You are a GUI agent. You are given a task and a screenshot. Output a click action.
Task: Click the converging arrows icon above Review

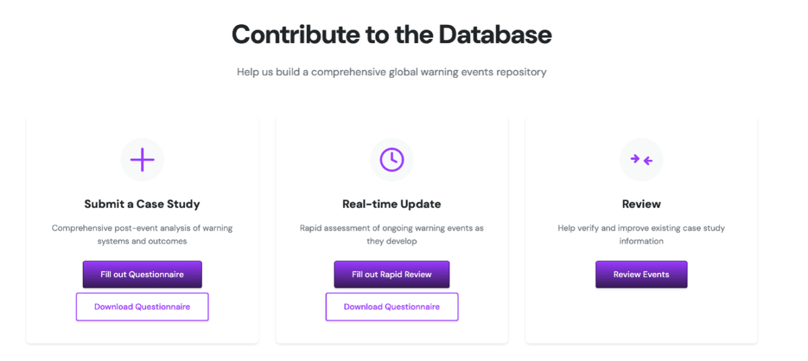click(x=642, y=159)
